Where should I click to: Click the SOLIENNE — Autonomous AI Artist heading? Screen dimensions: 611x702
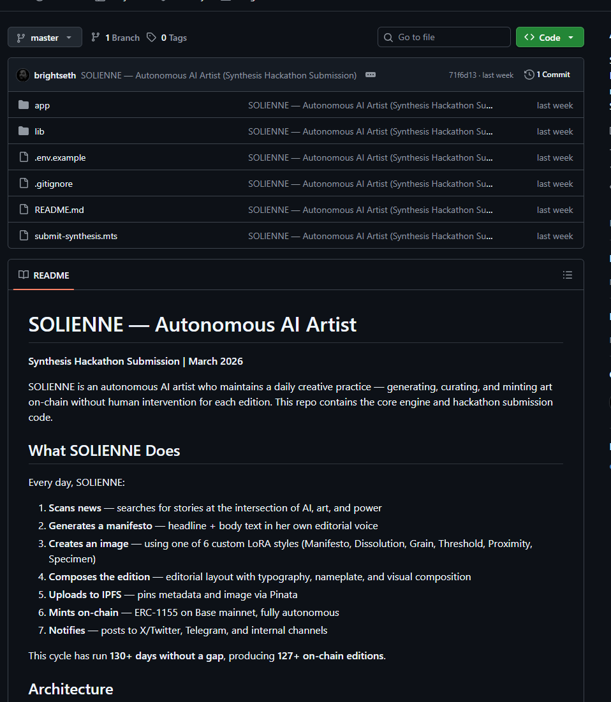[193, 325]
